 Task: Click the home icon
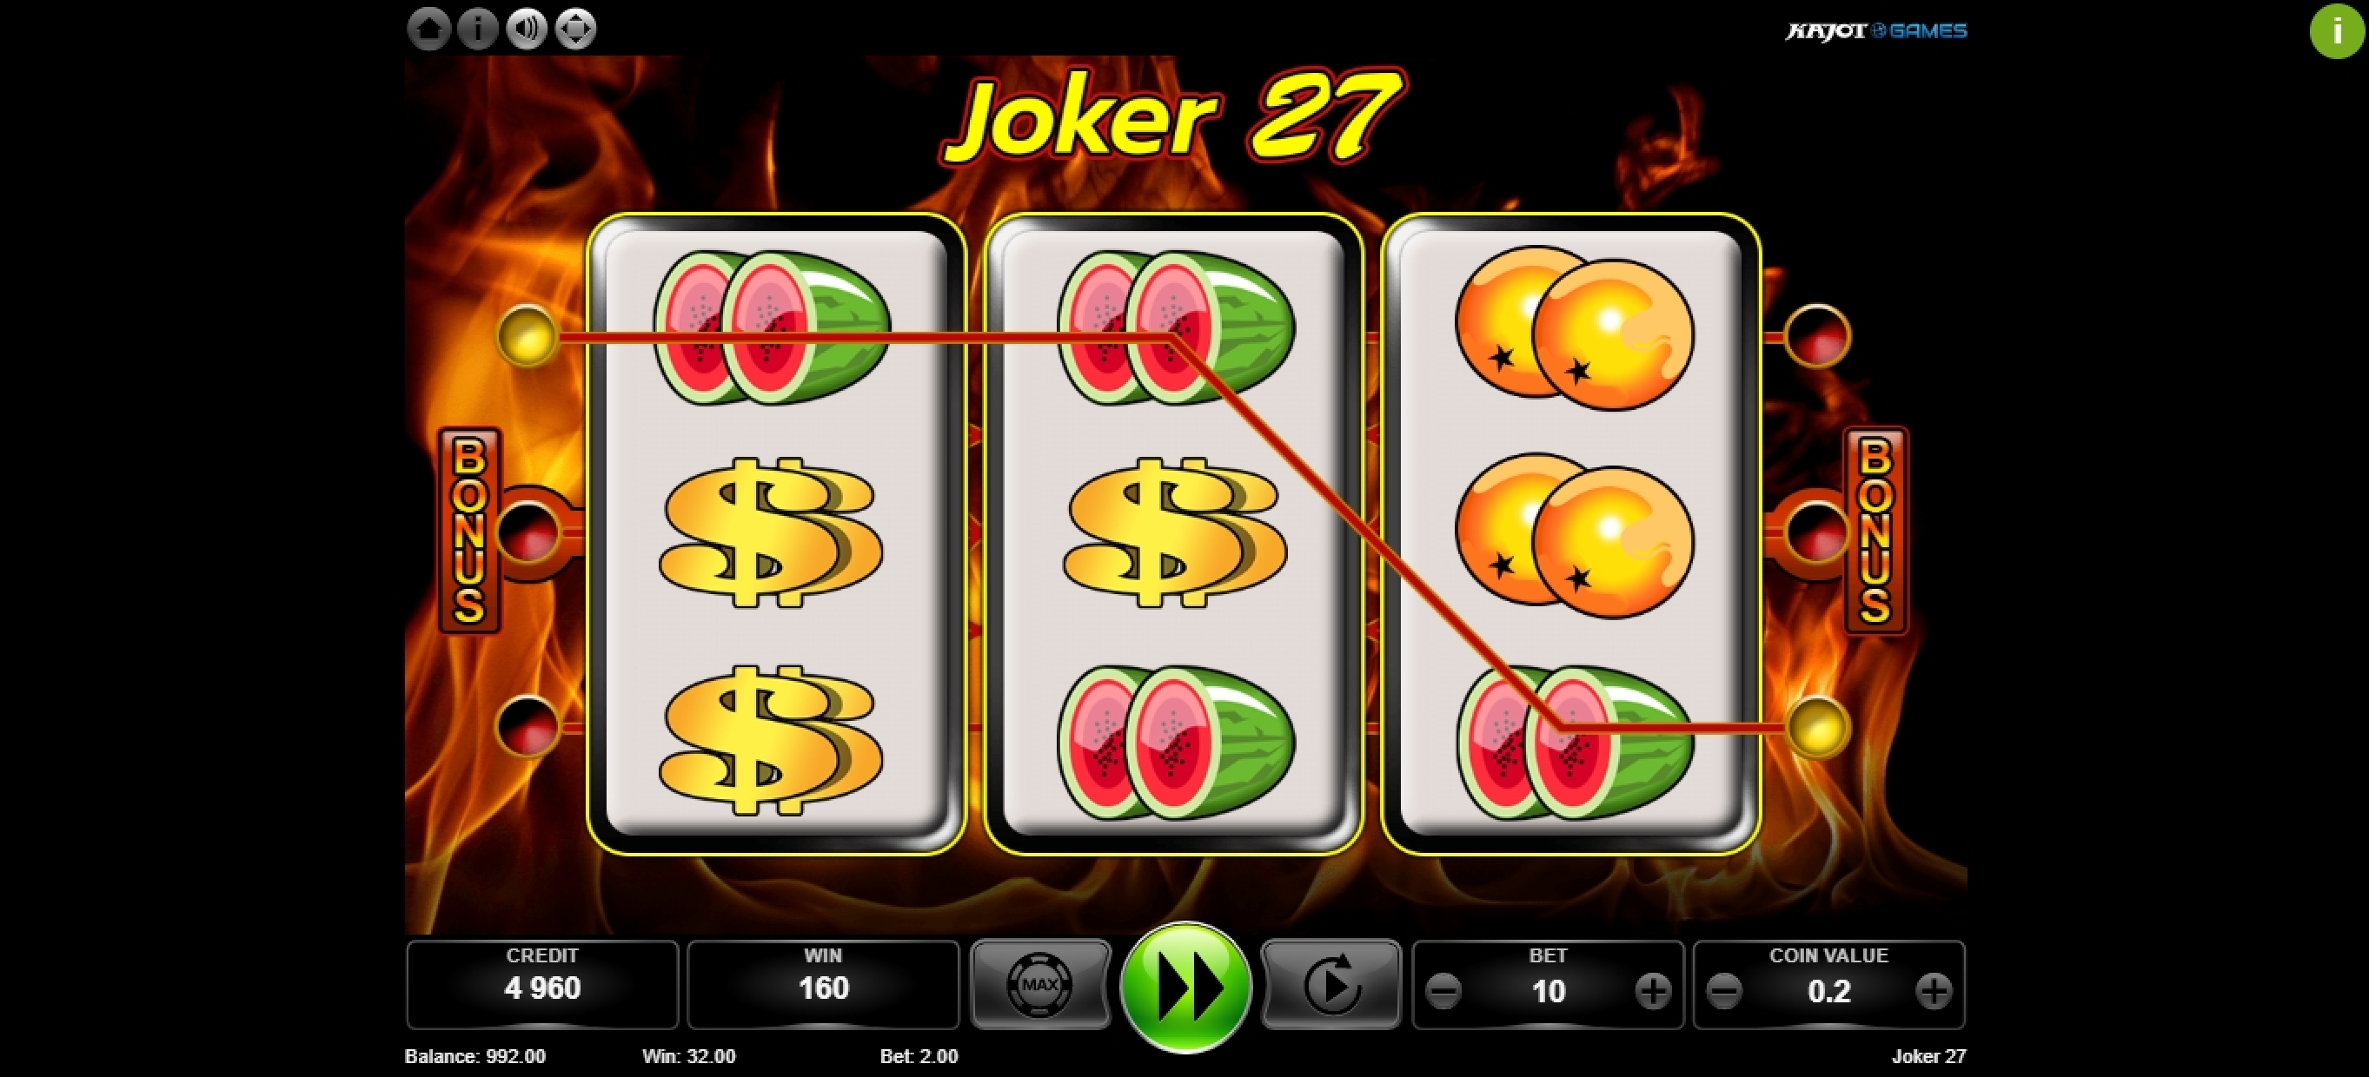[x=428, y=30]
